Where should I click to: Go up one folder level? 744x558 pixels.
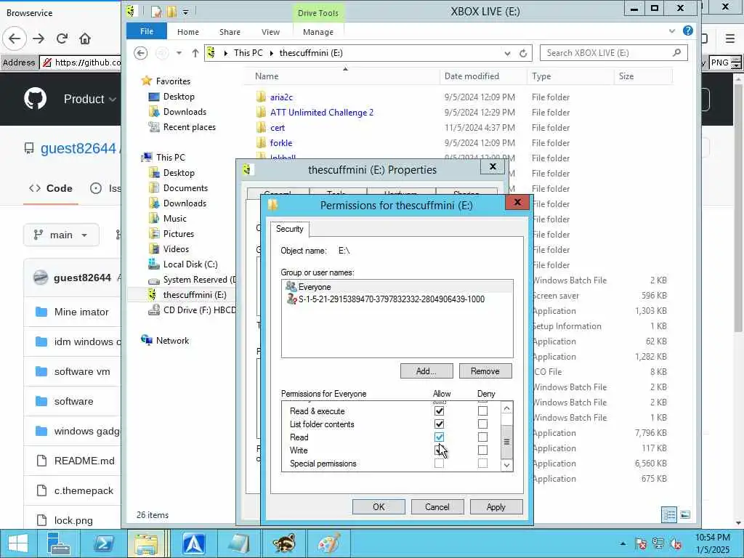coord(195,53)
